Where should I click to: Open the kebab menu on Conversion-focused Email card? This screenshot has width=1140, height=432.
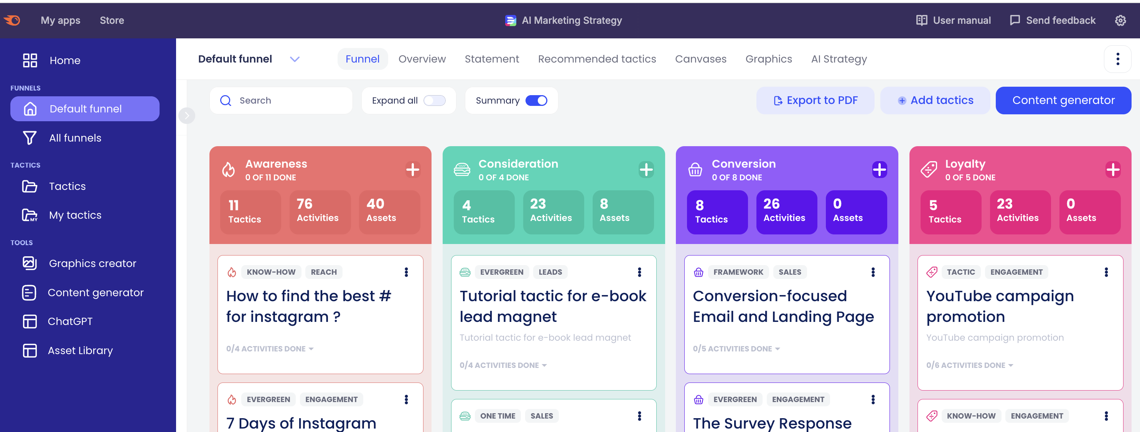[873, 272]
